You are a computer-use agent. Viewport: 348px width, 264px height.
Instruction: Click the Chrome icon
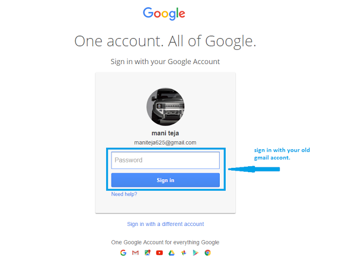click(208, 253)
